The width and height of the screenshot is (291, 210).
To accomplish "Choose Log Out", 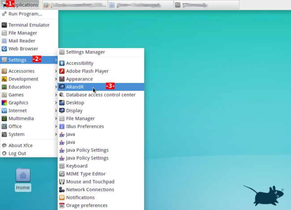I will pyautogui.click(x=29, y=154).
